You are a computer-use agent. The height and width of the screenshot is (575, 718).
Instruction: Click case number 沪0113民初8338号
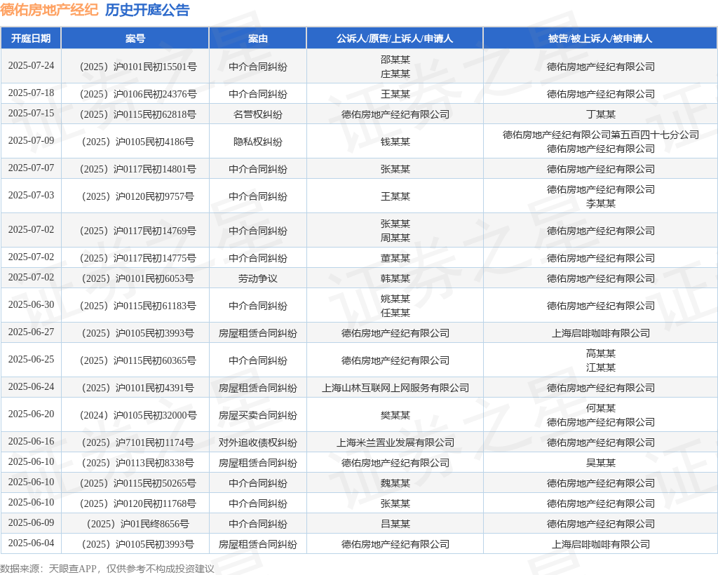(x=138, y=464)
